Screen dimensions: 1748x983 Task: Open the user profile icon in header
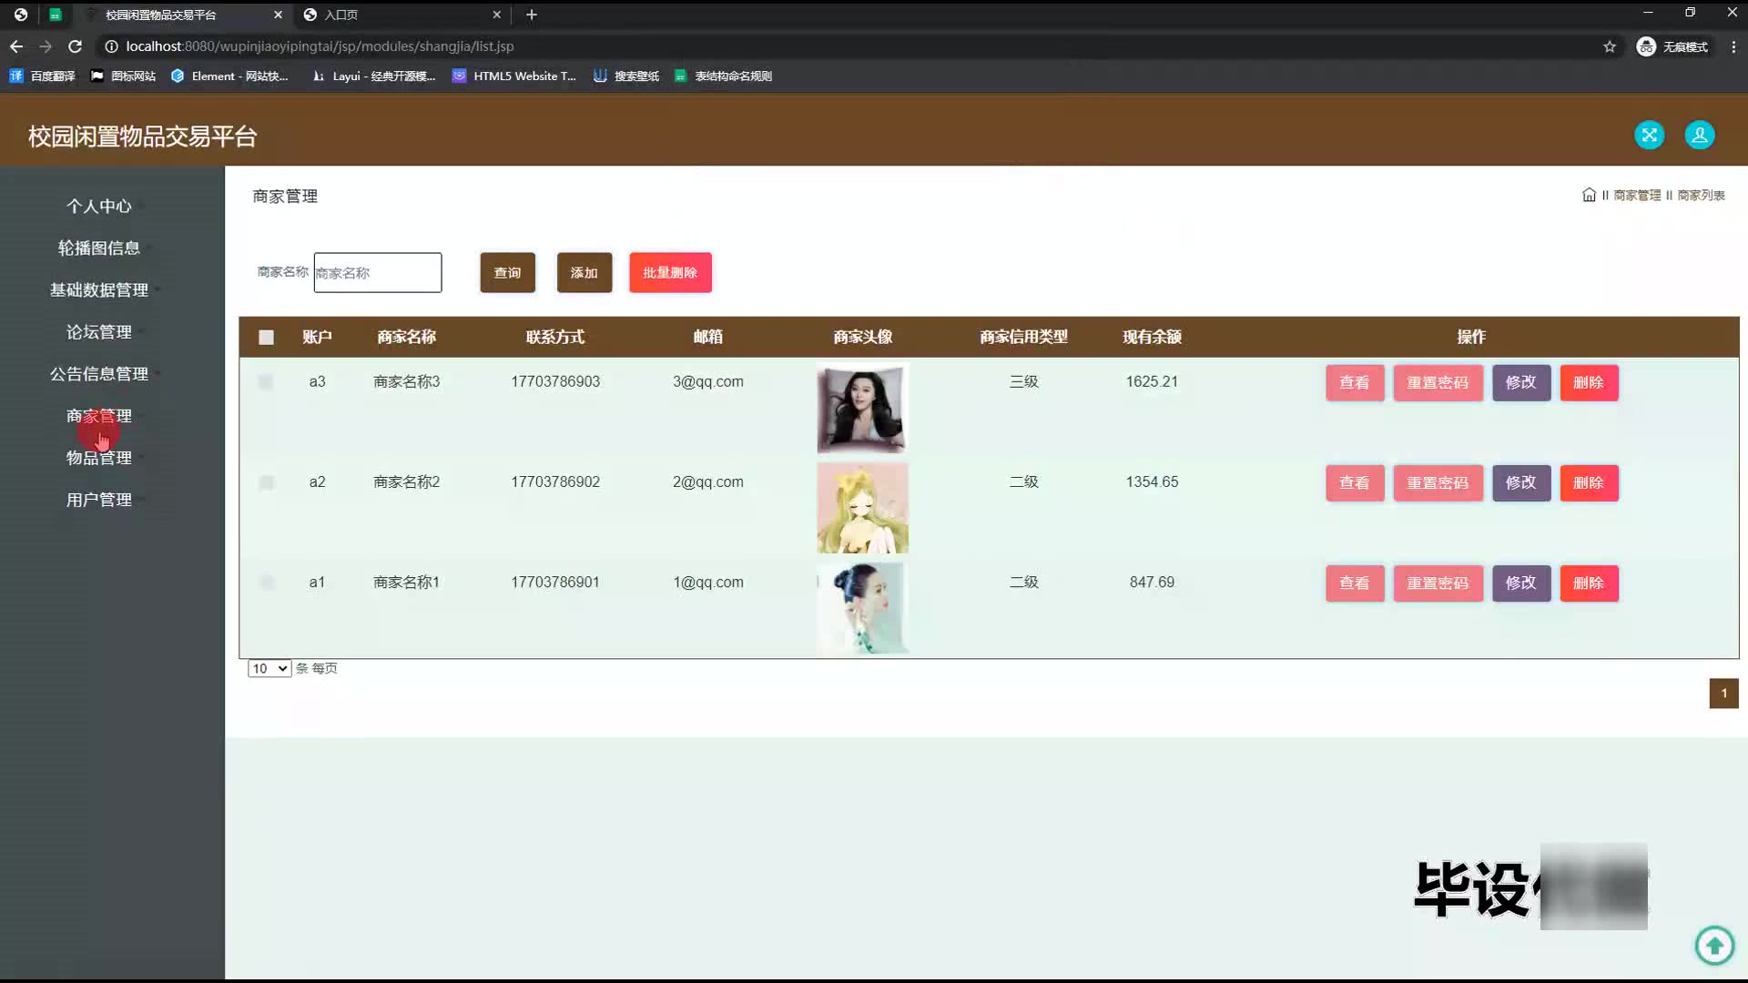point(1699,135)
